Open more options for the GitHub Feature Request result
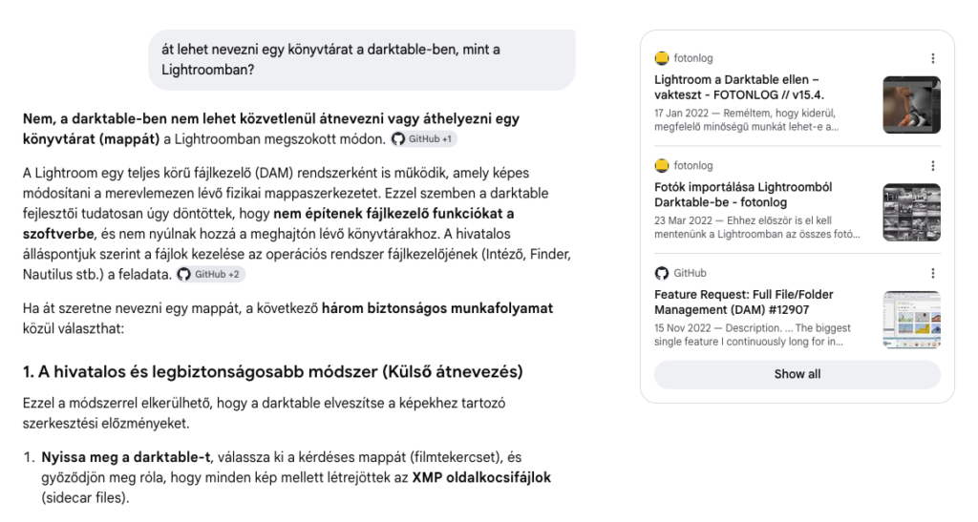The image size is (978, 522). (933, 273)
